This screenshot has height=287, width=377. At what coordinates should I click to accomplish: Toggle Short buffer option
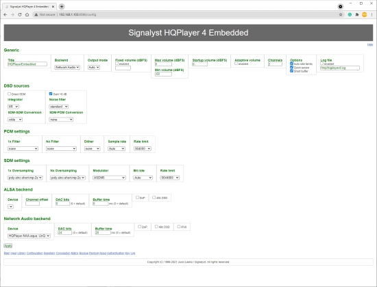291,71
